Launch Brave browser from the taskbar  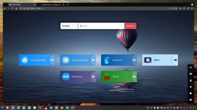pyautogui.click(x=7, y=108)
